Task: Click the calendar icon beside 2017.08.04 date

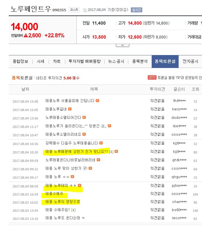Action: point(85,10)
